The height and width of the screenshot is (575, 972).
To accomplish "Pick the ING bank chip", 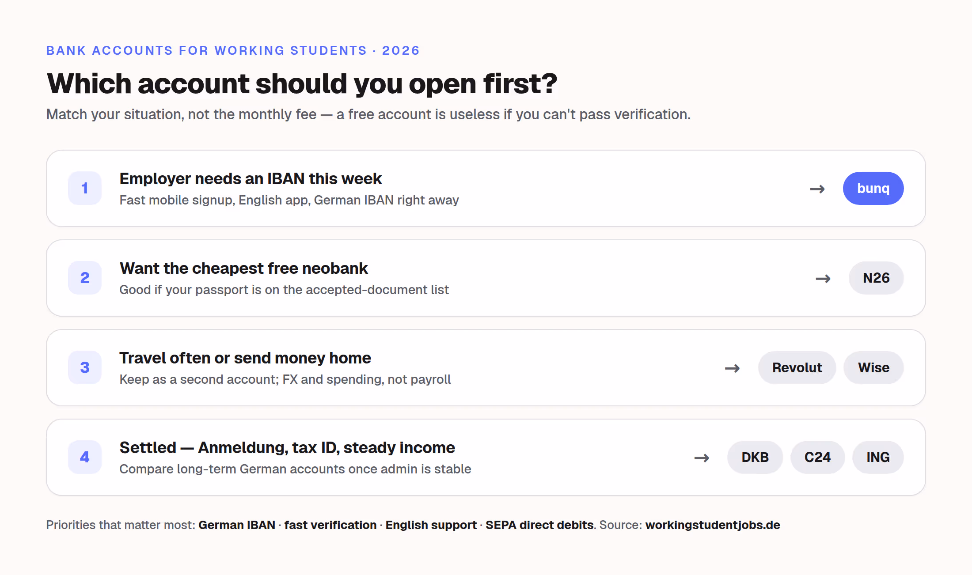I will coord(878,457).
